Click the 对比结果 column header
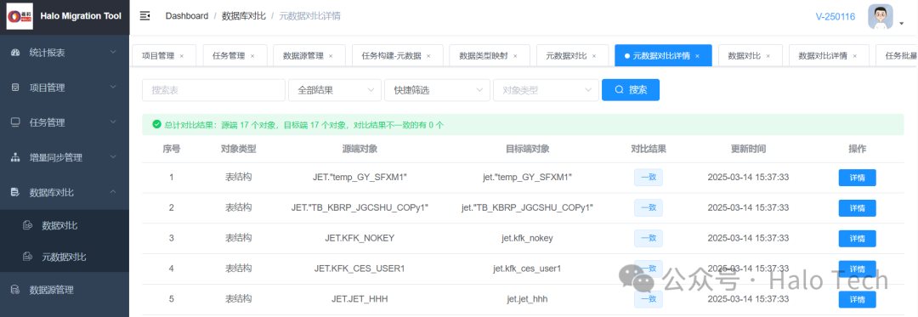This screenshot has width=918, height=317. pos(648,149)
